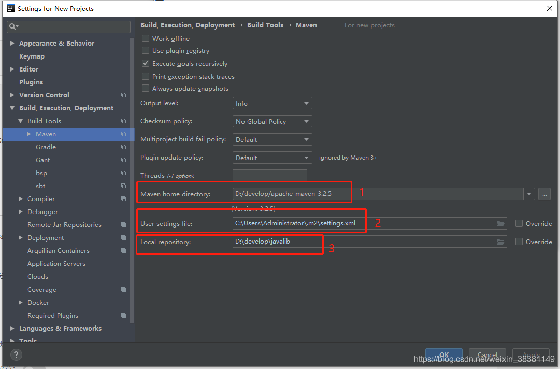This screenshot has height=369, width=560.
Task: Click inside the Threads input field
Action: [x=270, y=175]
